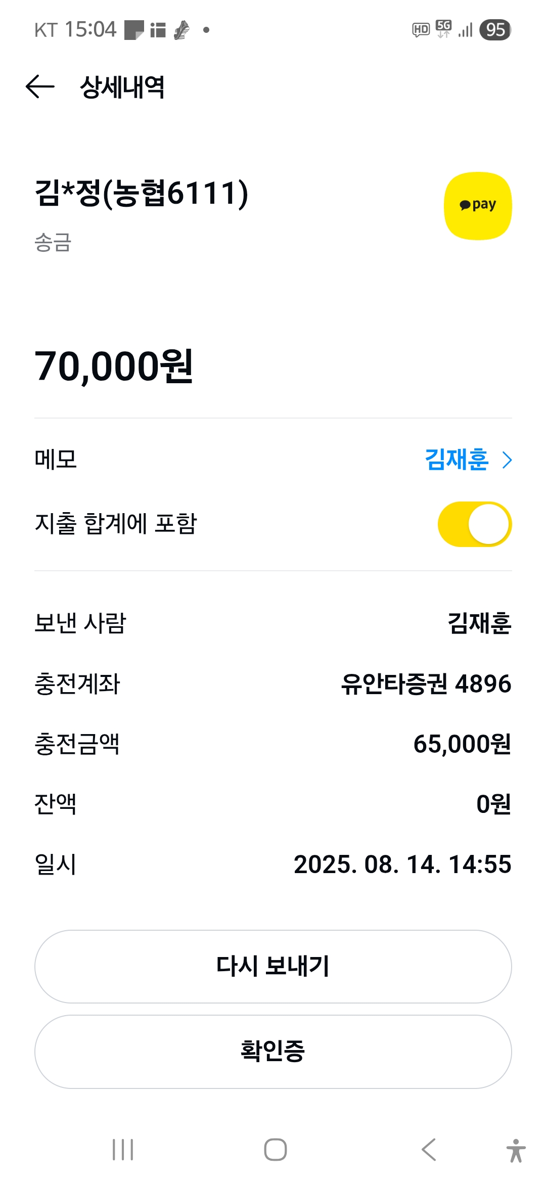Tap the 충전계좌 유안타증권 4896 row
The image size is (546, 1183).
tap(273, 684)
